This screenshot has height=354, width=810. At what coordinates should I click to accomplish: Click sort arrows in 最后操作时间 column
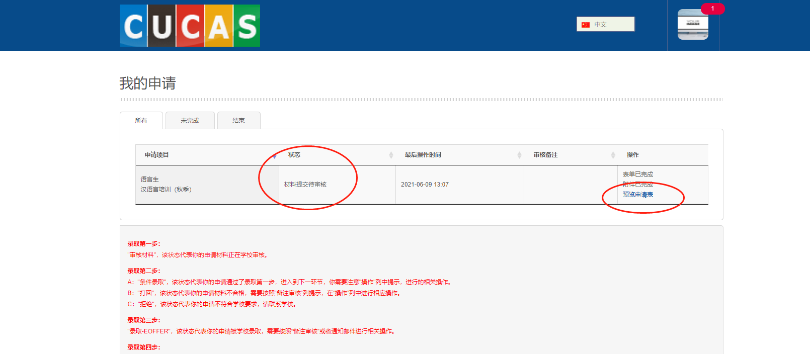(519, 155)
